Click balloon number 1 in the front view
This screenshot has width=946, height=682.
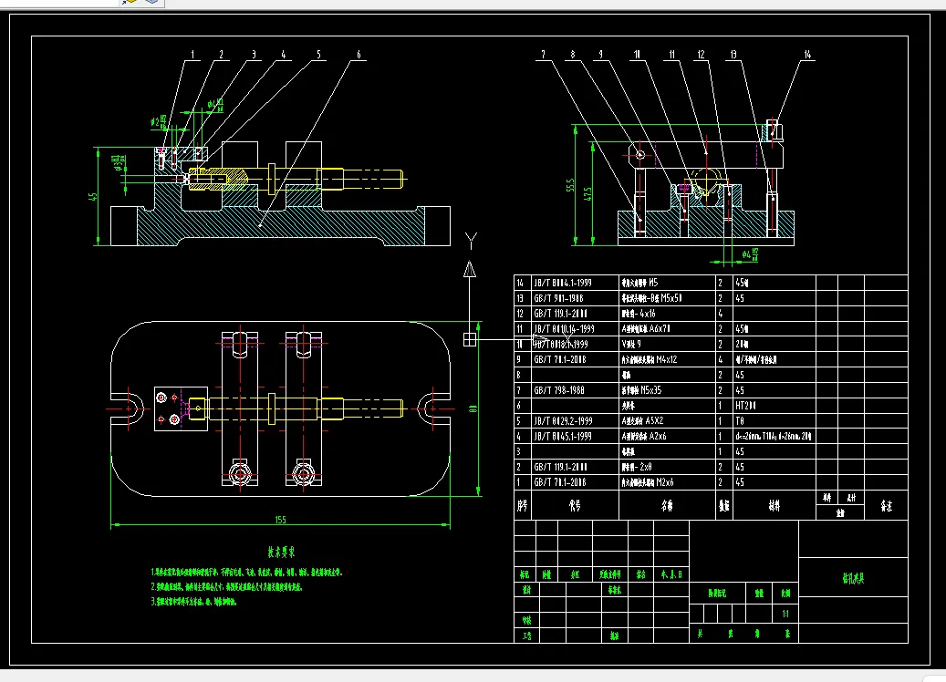pos(192,55)
